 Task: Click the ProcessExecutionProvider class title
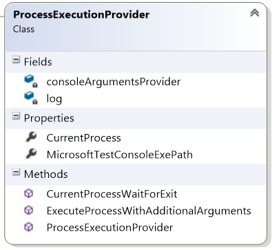pyautogui.click(x=81, y=14)
